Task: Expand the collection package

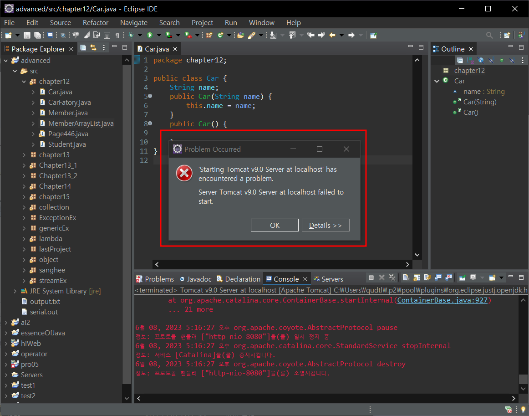Action: pyautogui.click(x=24, y=207)
